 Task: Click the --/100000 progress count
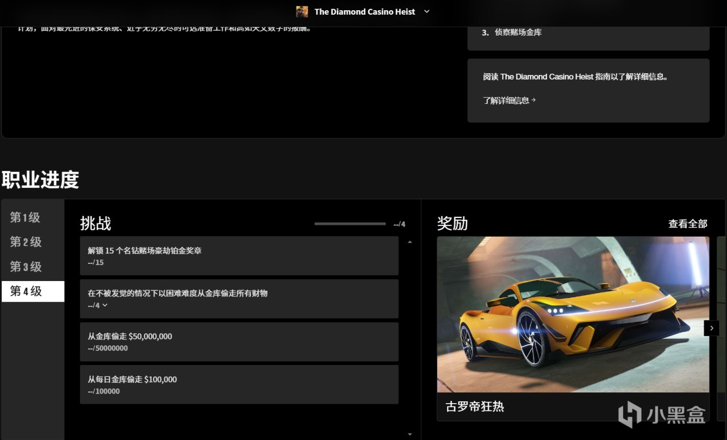(x=104, y=391)
